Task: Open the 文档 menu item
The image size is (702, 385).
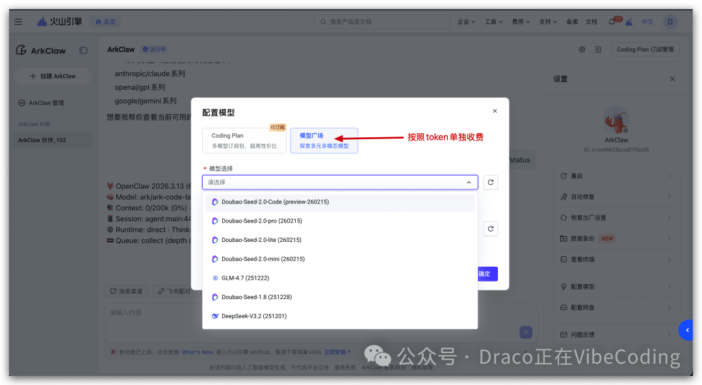Action: (x=591, y=21)
